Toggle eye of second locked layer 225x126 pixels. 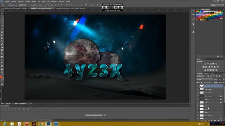(198, 99)
